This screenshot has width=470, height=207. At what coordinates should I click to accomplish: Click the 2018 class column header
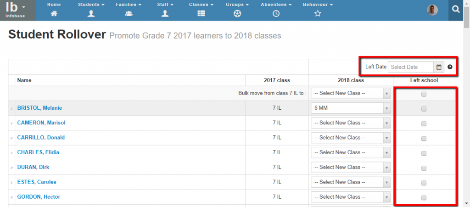[351, 80]
